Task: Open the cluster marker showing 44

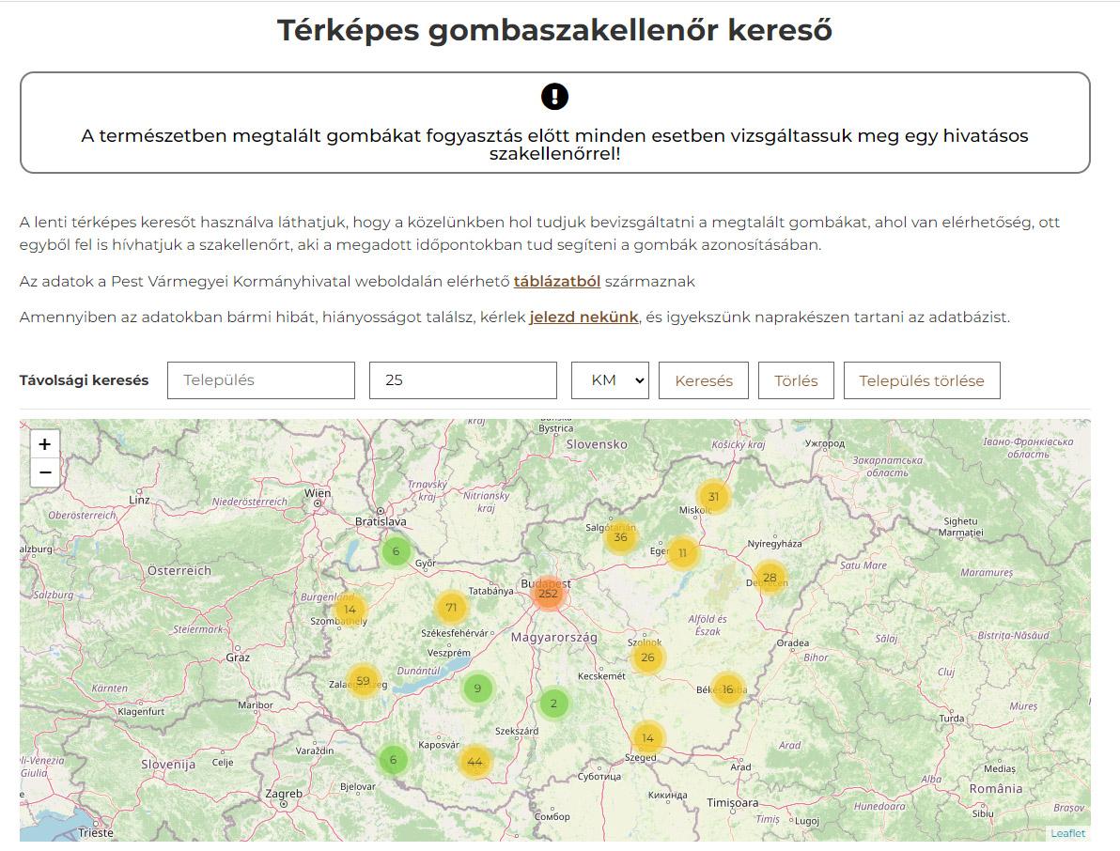Action: (x=474, y=762)
